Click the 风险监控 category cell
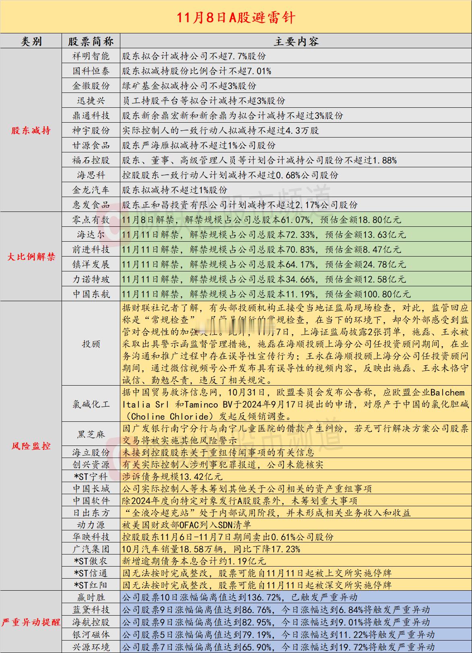Viewport: 472px width, 653px height. coord(31,446)
